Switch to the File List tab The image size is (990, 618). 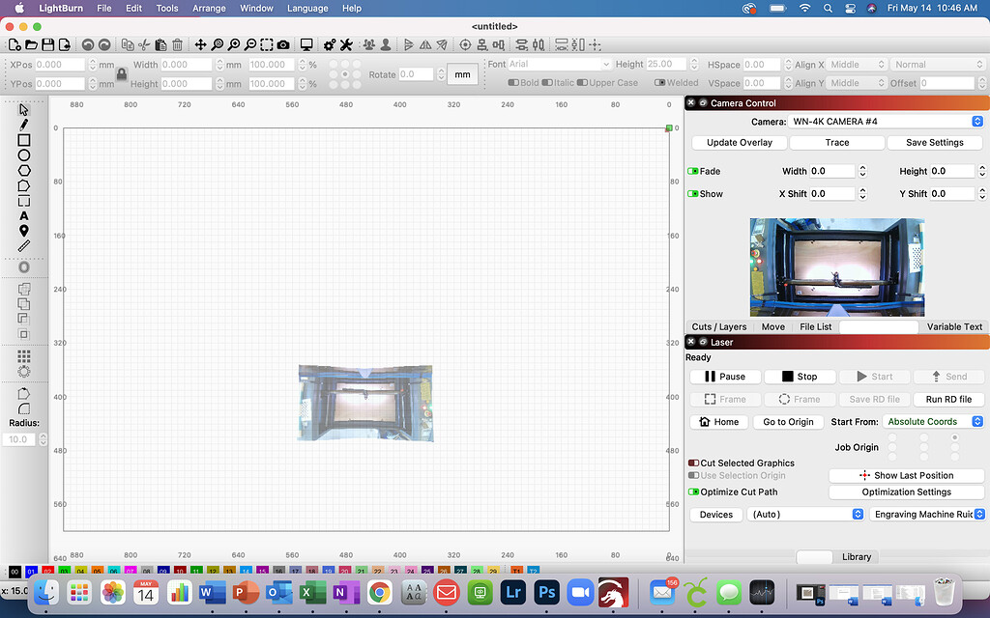coord(815,326)
